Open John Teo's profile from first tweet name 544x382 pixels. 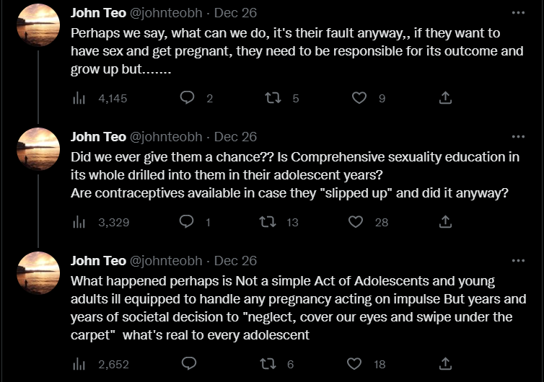point(97,13)
